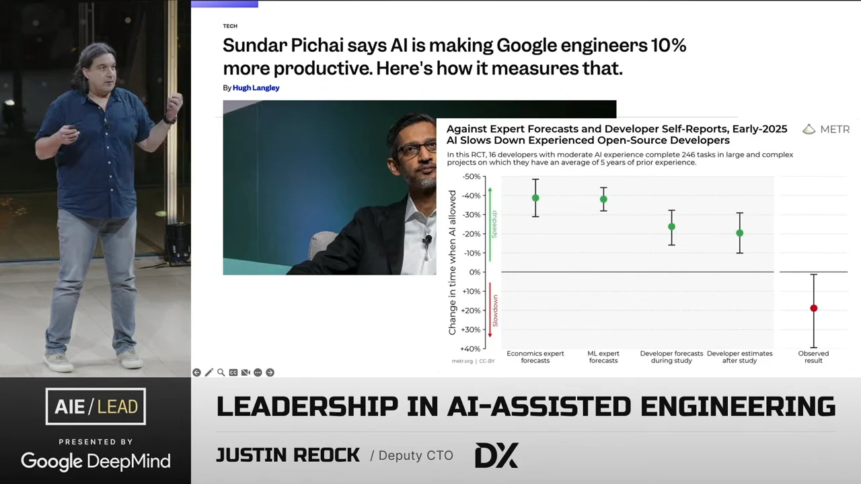The image size is (861, 484).
Task: Click the y-axis title 'Change in time when AI allowed'
Action: coord(452,262)
